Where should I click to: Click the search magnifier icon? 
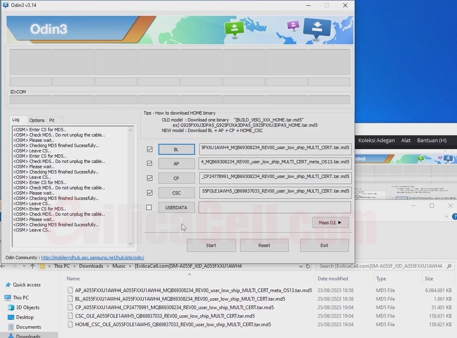(x=449, y=266)
